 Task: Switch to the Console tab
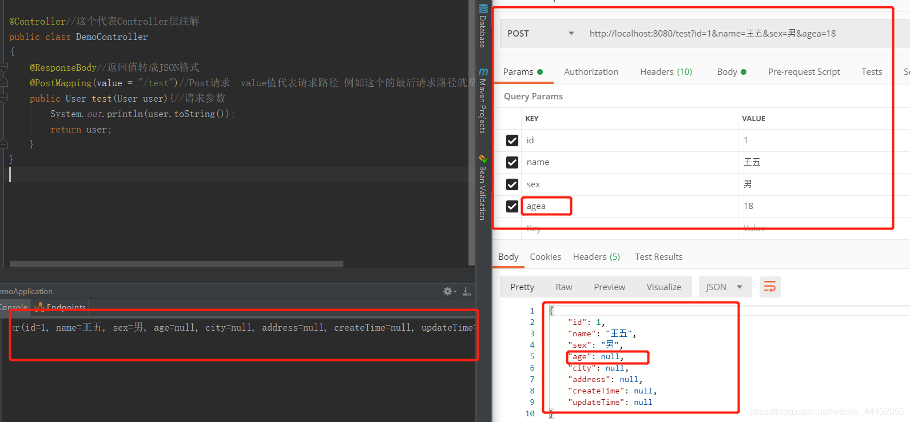(x=14, y=307)
